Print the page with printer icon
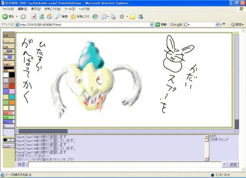 tap(113, 17)
